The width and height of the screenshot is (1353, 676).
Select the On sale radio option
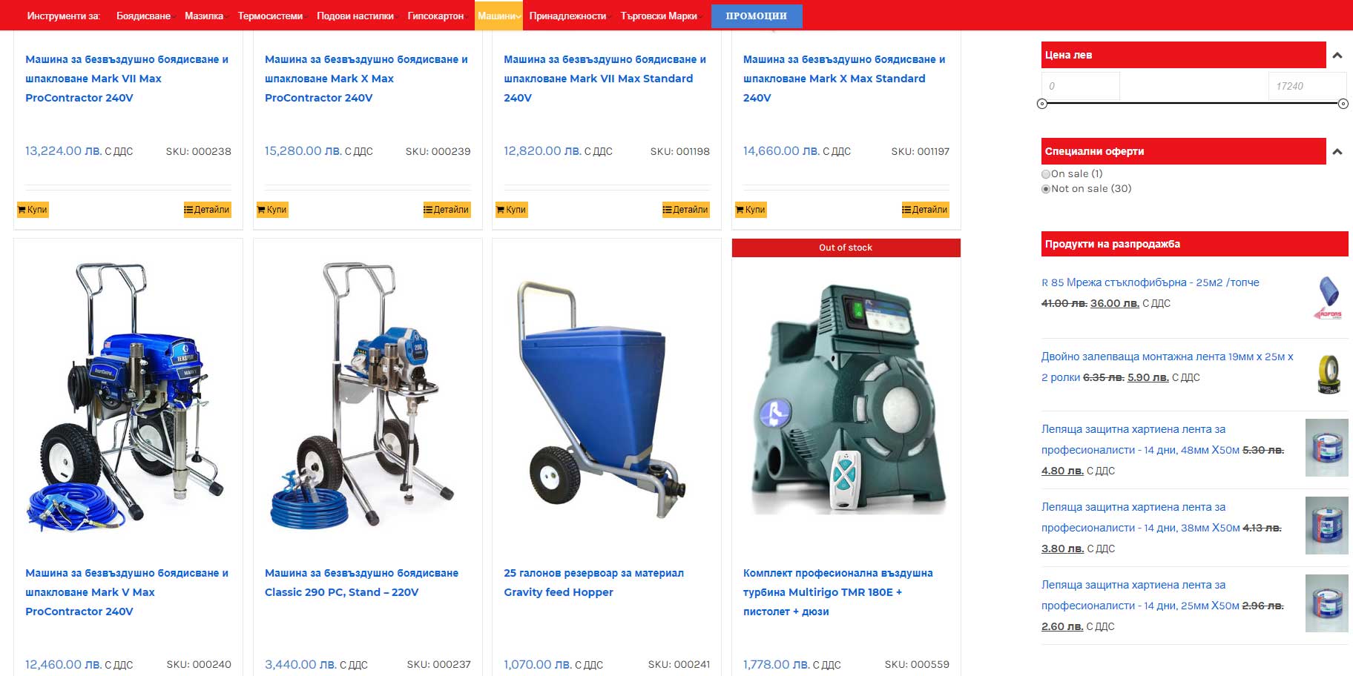pos(1046,174)
